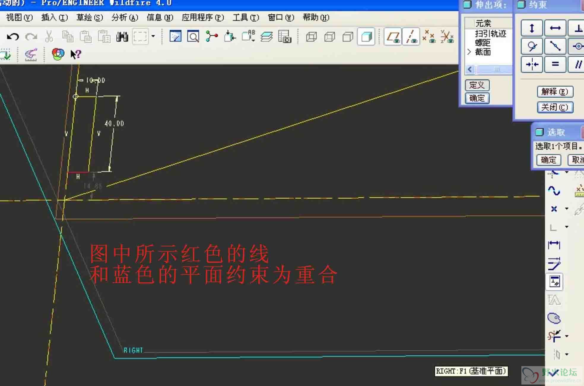584x386 pixels.
Task: Click the Zoom window magnifier icon
Action: pos(193,37)
